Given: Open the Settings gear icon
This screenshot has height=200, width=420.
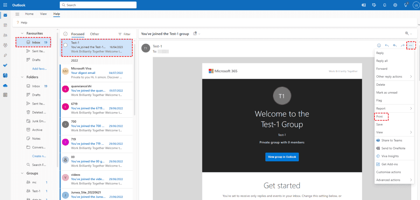Looking at the screenshot, I should coord(395,5).
